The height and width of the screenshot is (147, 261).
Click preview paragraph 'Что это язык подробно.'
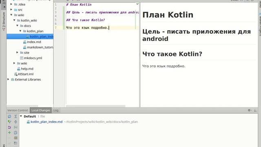(x=164, y=66)
